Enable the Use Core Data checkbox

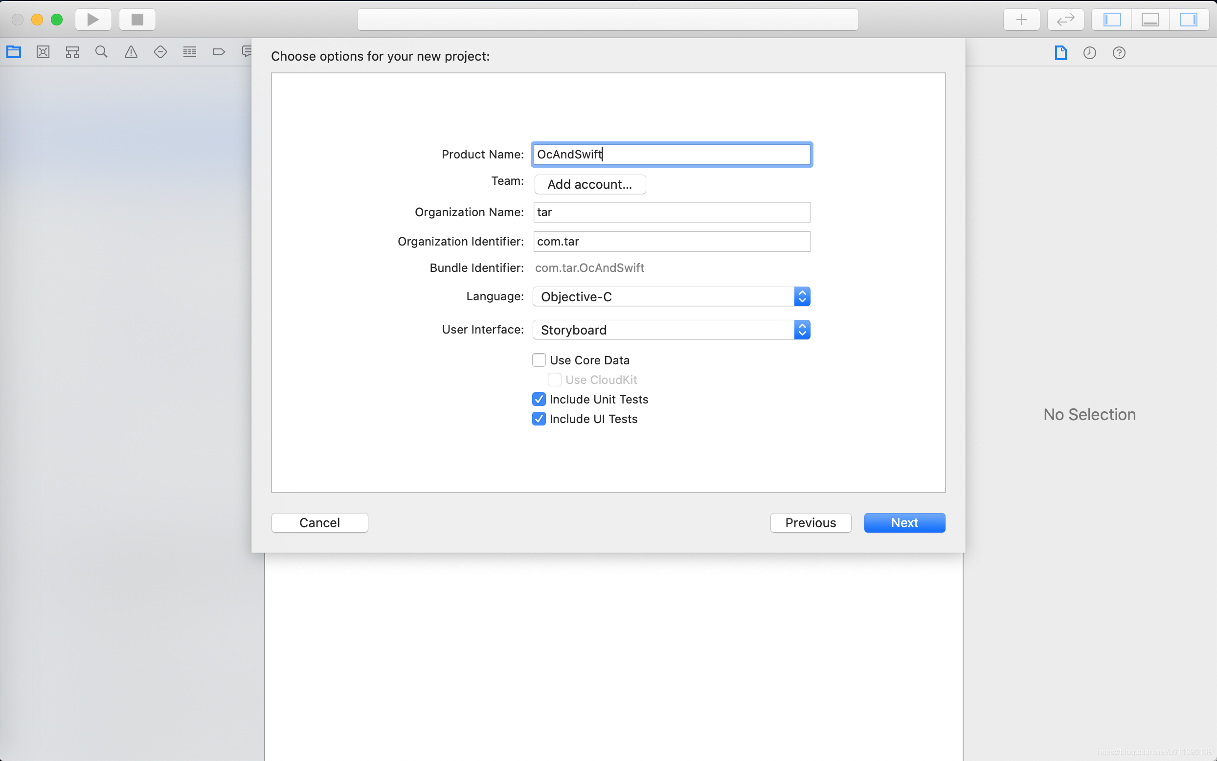point(539,360)
